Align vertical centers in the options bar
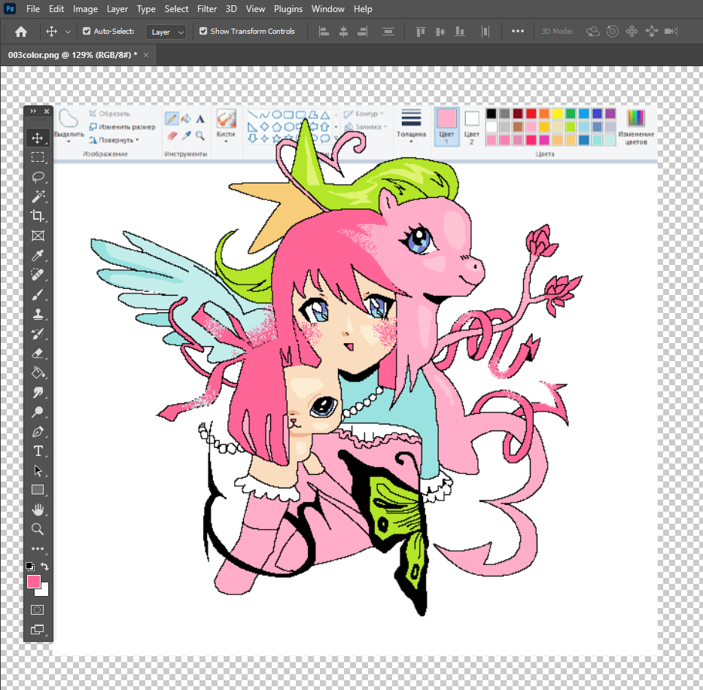This screenshot has height=690, width=703. [x=440, y=32]
